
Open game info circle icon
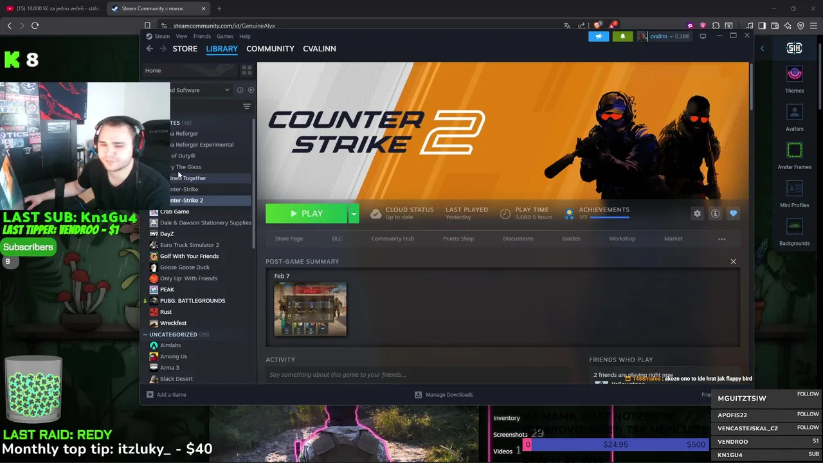tap(715, 213)
